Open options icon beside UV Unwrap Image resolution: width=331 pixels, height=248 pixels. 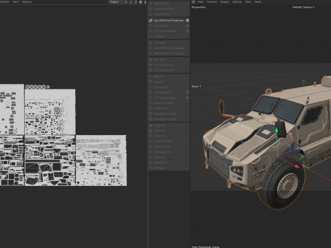188,26
